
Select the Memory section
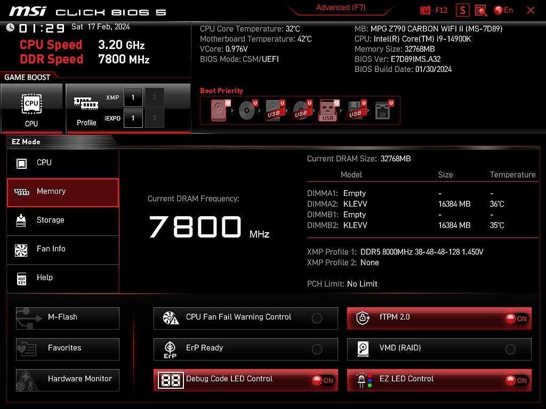(63, 192)
